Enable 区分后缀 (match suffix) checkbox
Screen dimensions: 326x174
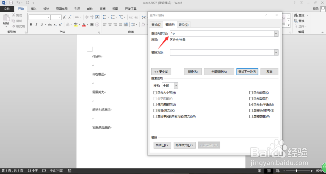click(251, 98)
